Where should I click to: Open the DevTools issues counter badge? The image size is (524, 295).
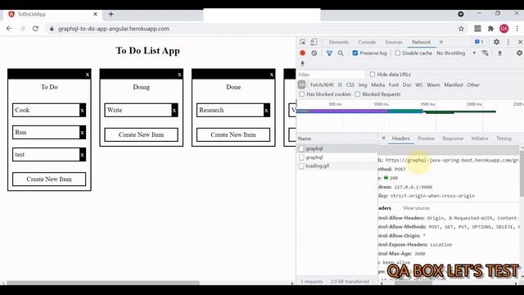tap(479, 42)
